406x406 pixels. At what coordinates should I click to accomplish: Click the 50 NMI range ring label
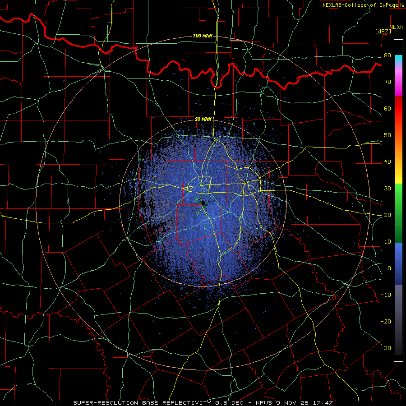pos(203,120)
